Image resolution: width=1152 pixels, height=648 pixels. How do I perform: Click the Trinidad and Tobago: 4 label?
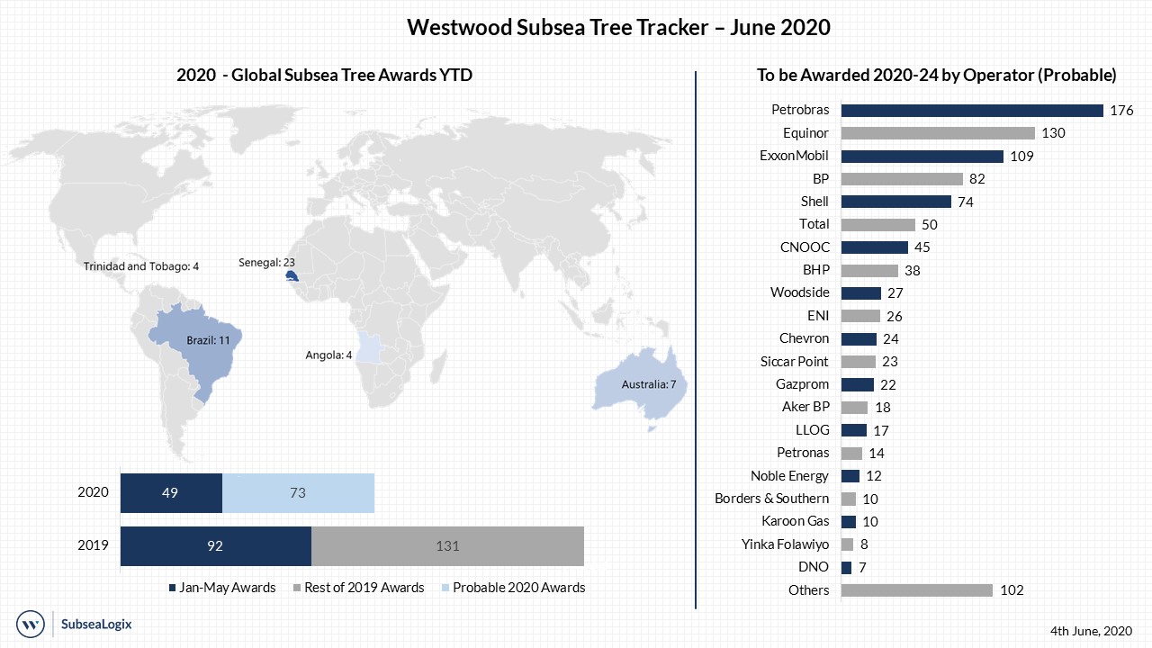140,266
